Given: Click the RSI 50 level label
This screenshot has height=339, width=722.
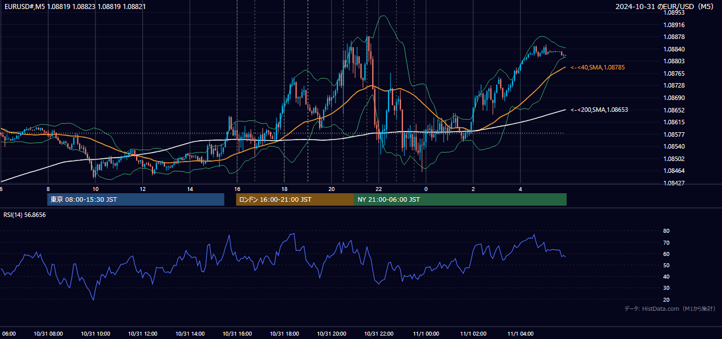Looking at the screenshot, I should [x=666, y=265].
